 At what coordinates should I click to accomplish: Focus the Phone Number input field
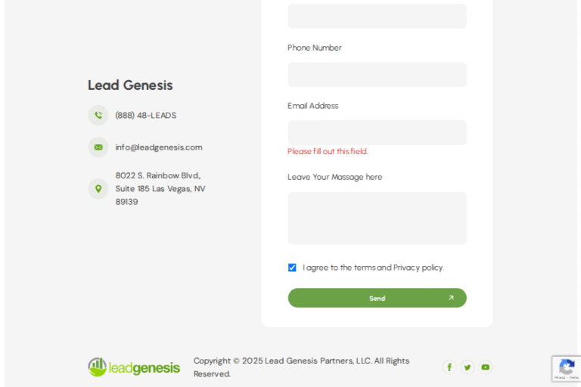pos(377,75)
